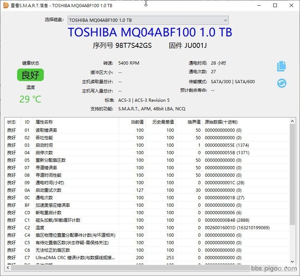Click raw value 00000000055B (1371)

tap(227, 152)
